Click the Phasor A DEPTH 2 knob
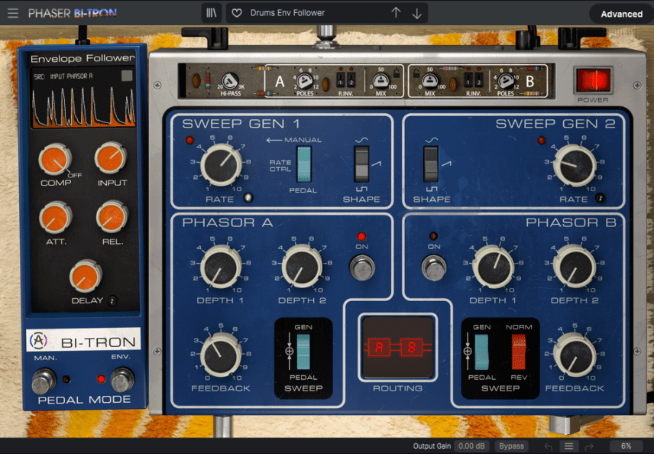The width and height of the screenshot is (654, 454). [x=302, y=267]
